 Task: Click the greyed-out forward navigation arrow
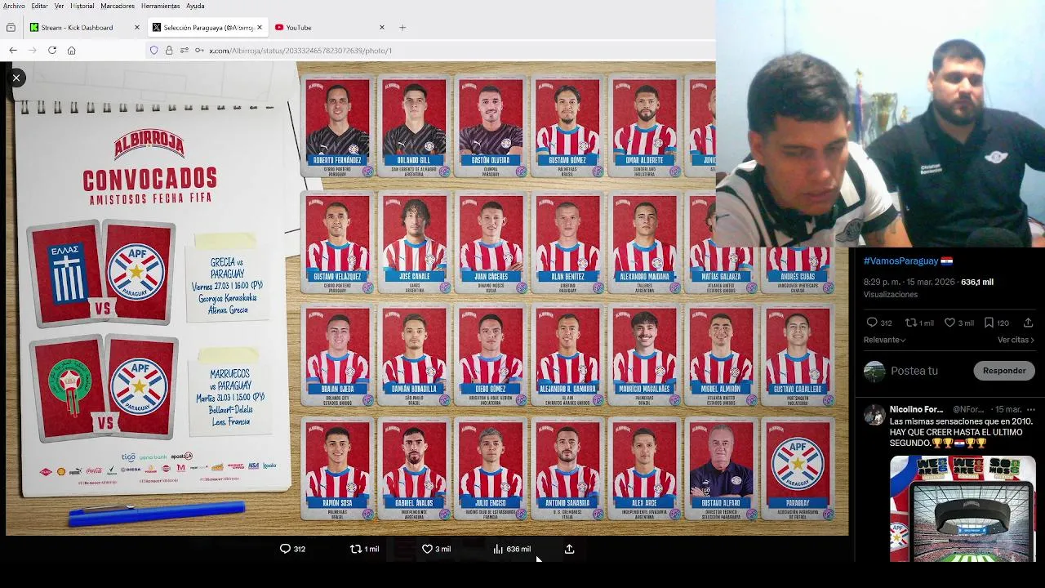tap(33, 50)
